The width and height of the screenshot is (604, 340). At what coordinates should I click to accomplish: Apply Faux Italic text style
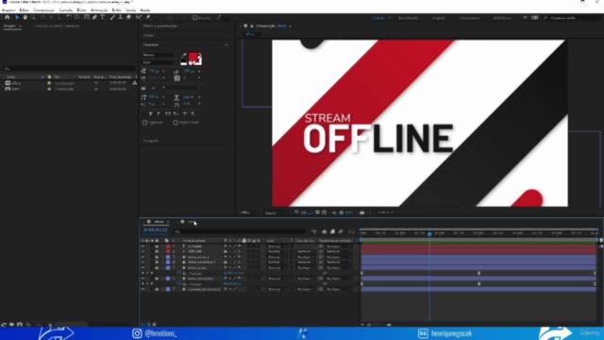click(159, 113)
